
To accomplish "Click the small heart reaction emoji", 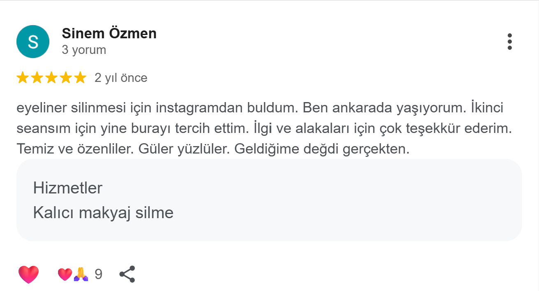I will coord(65,274).
